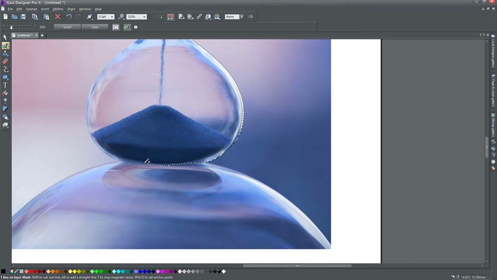Click the Save document icon
The height and width of the screenshot is (280, 497).
tap(24, 16)
